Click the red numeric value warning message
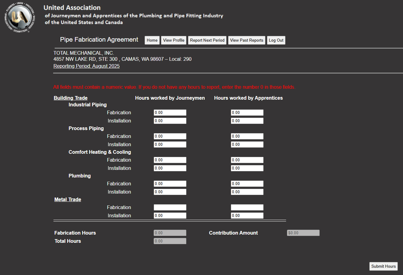 pos(174,87)
